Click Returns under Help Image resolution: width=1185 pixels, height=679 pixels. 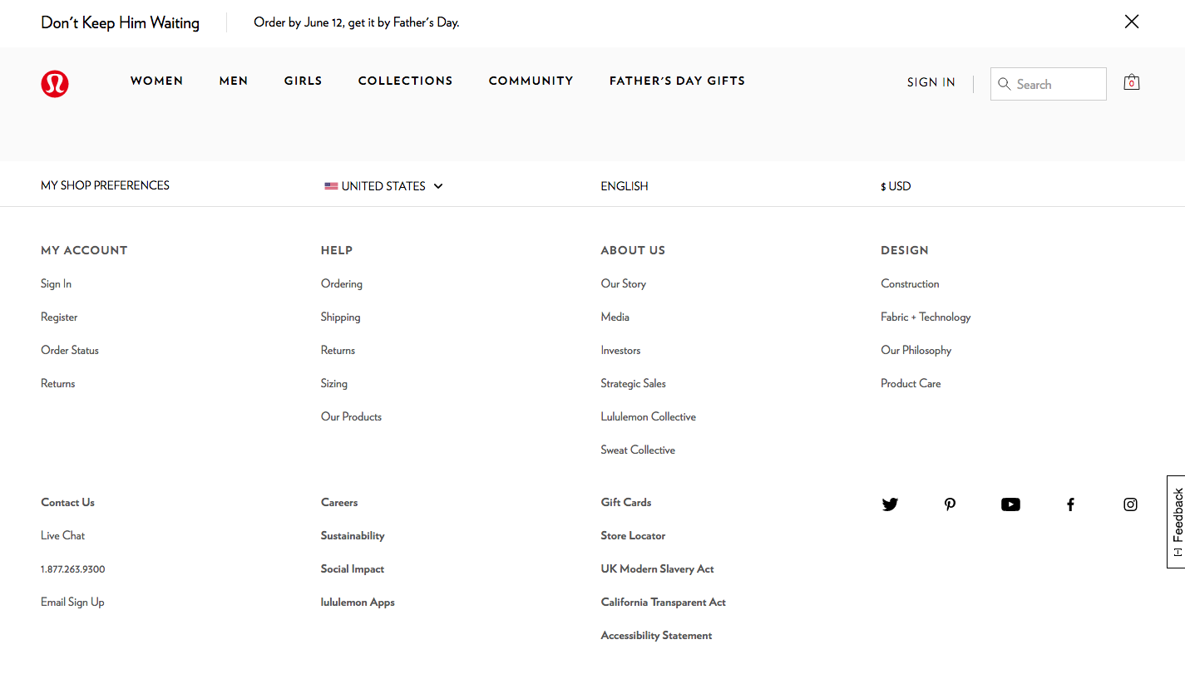tap(338, 350)
